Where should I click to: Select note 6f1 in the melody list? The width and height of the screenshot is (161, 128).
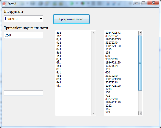click(59, 62)
